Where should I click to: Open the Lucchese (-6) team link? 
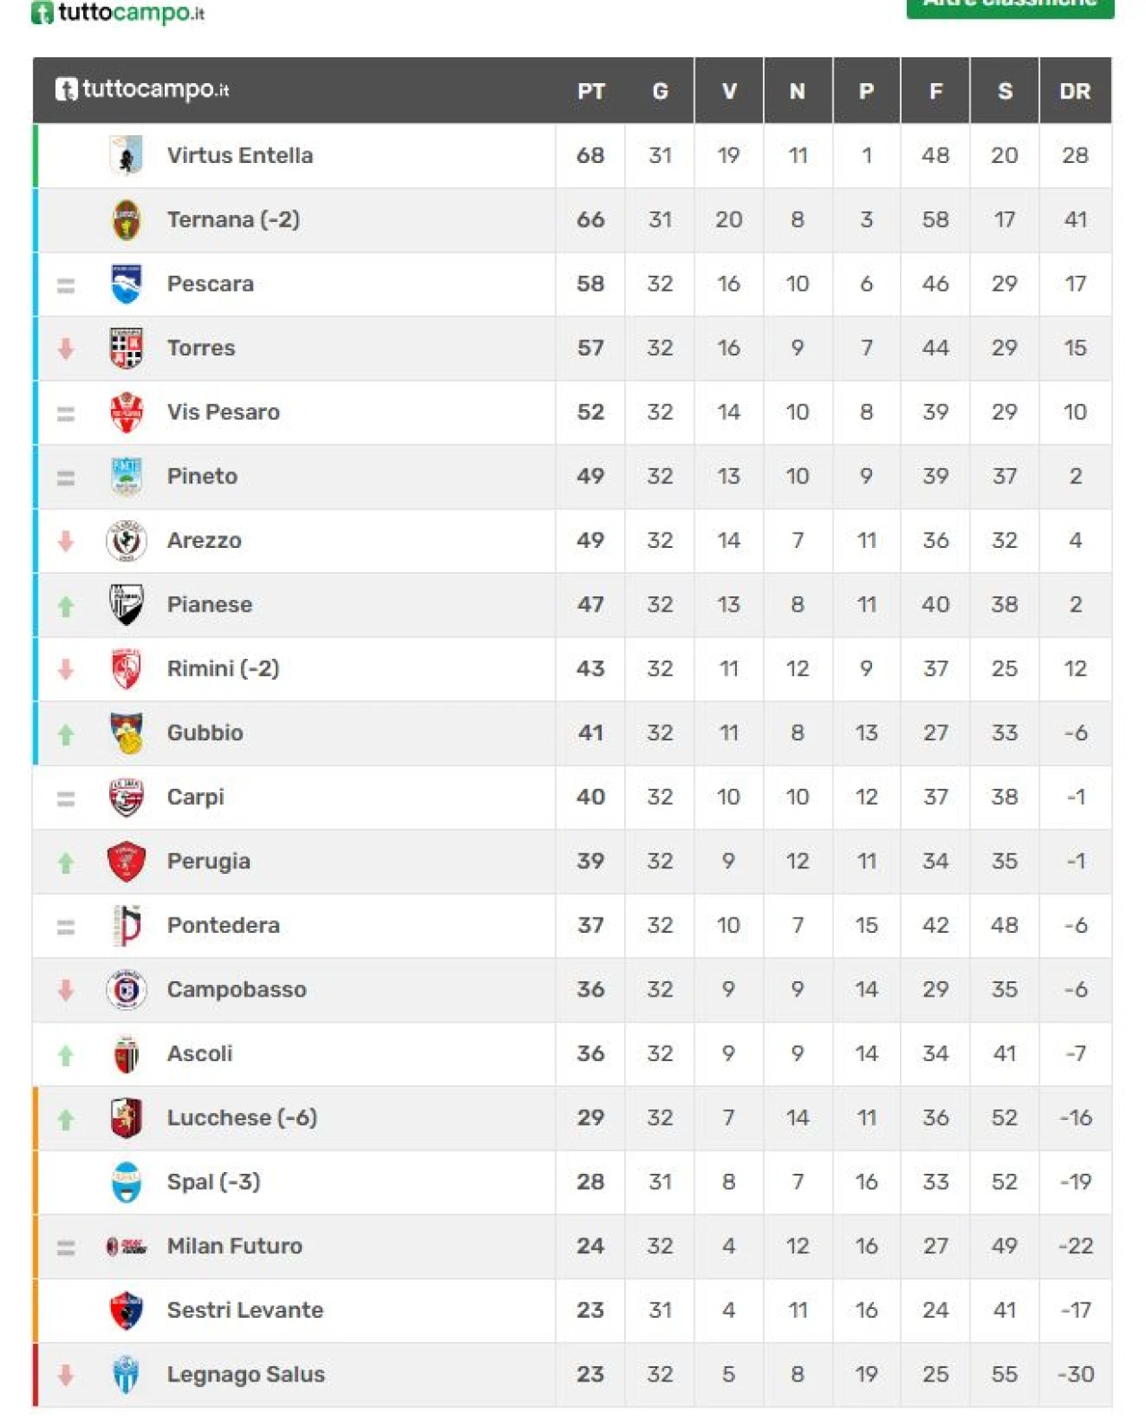242,1117
